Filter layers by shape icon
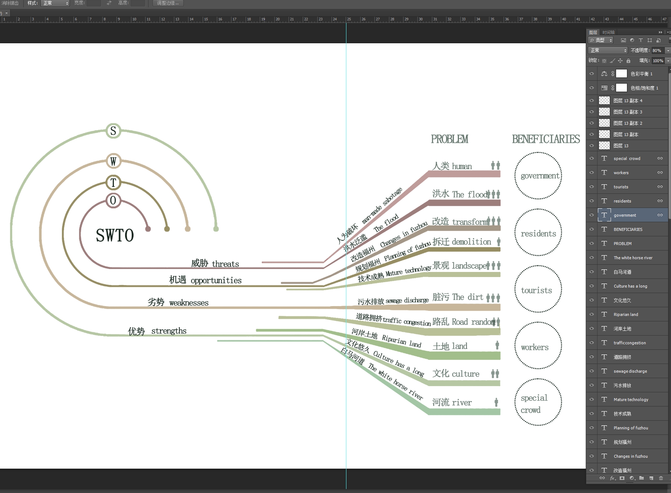The width and height of the screenshot is (671, 493). coord(650,40)
